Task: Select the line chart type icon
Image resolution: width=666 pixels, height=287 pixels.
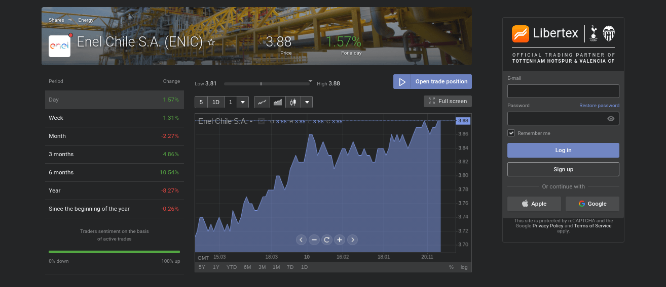Action: [262, 102]
